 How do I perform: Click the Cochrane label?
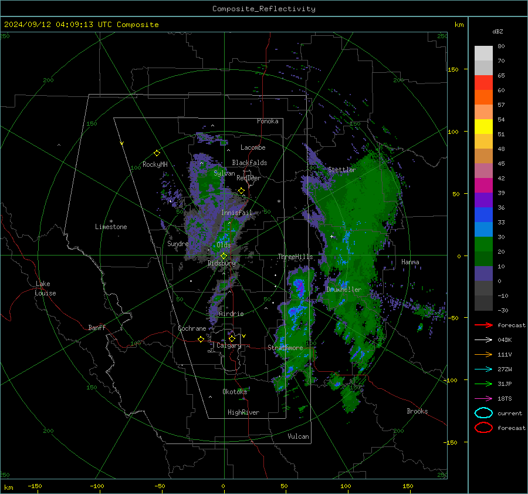tap(192, 328)
